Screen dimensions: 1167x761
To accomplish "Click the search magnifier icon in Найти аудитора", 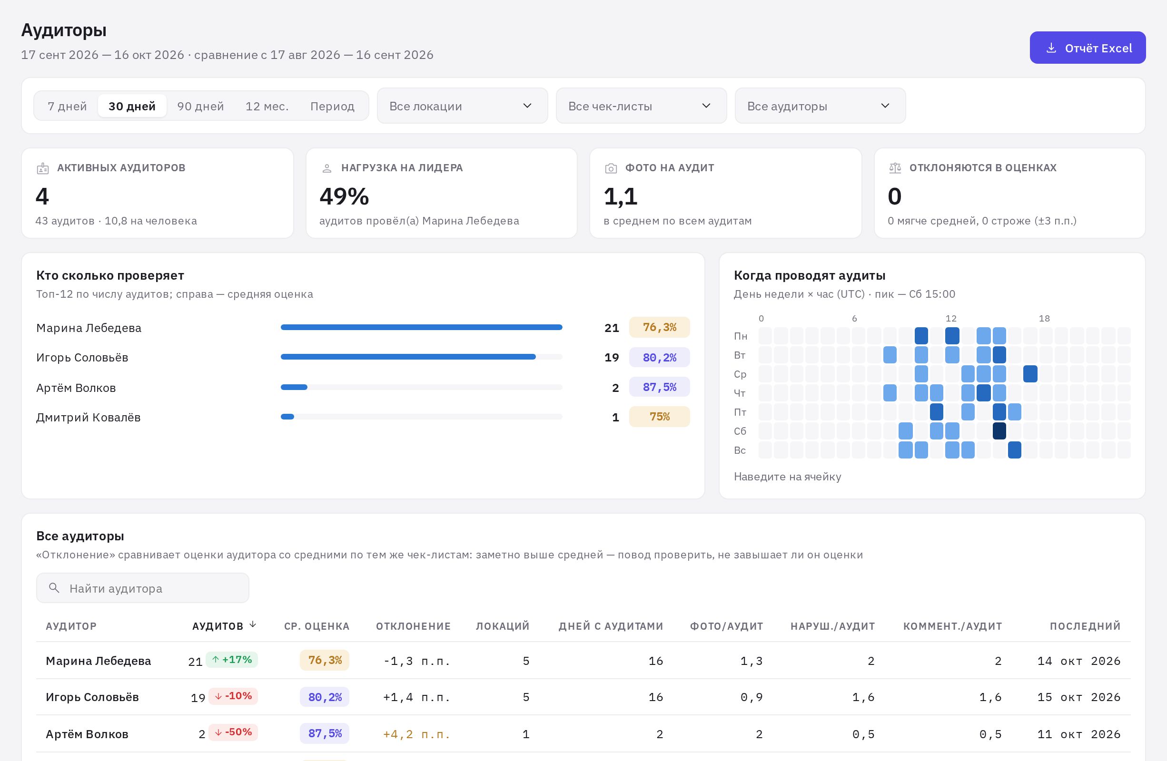I will (54, 588).
